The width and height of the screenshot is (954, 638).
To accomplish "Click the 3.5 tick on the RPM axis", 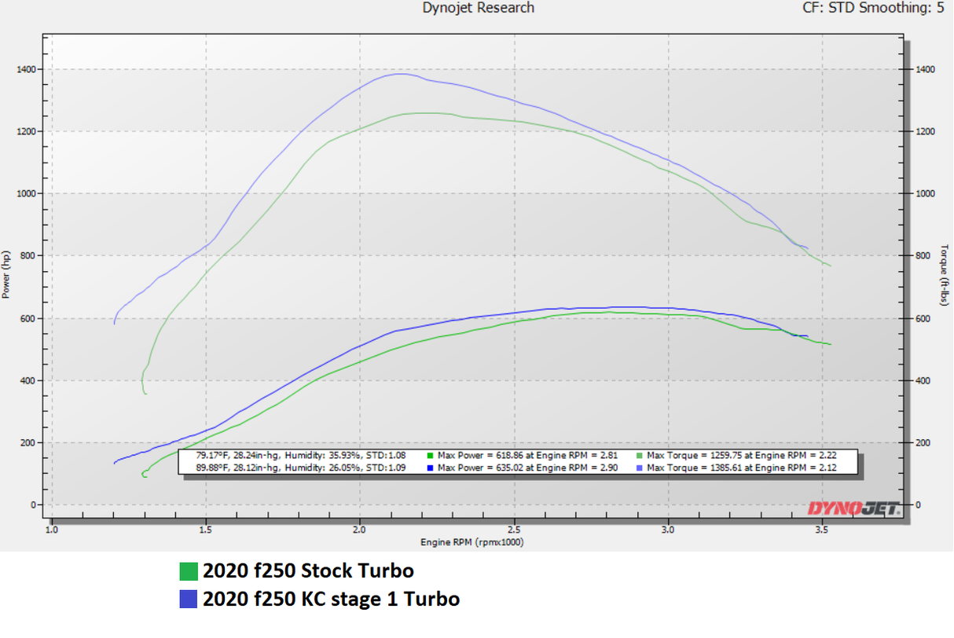I will 822,530.
